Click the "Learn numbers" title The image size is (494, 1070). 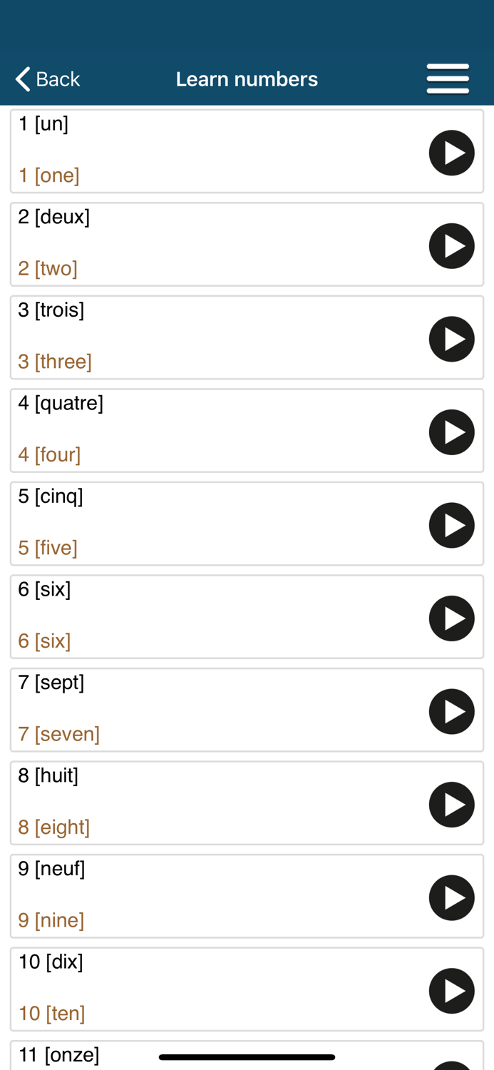tap(247, 78)
